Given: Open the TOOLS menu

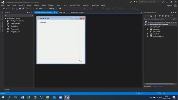Looking at the screenshot, I should (59, 5).
